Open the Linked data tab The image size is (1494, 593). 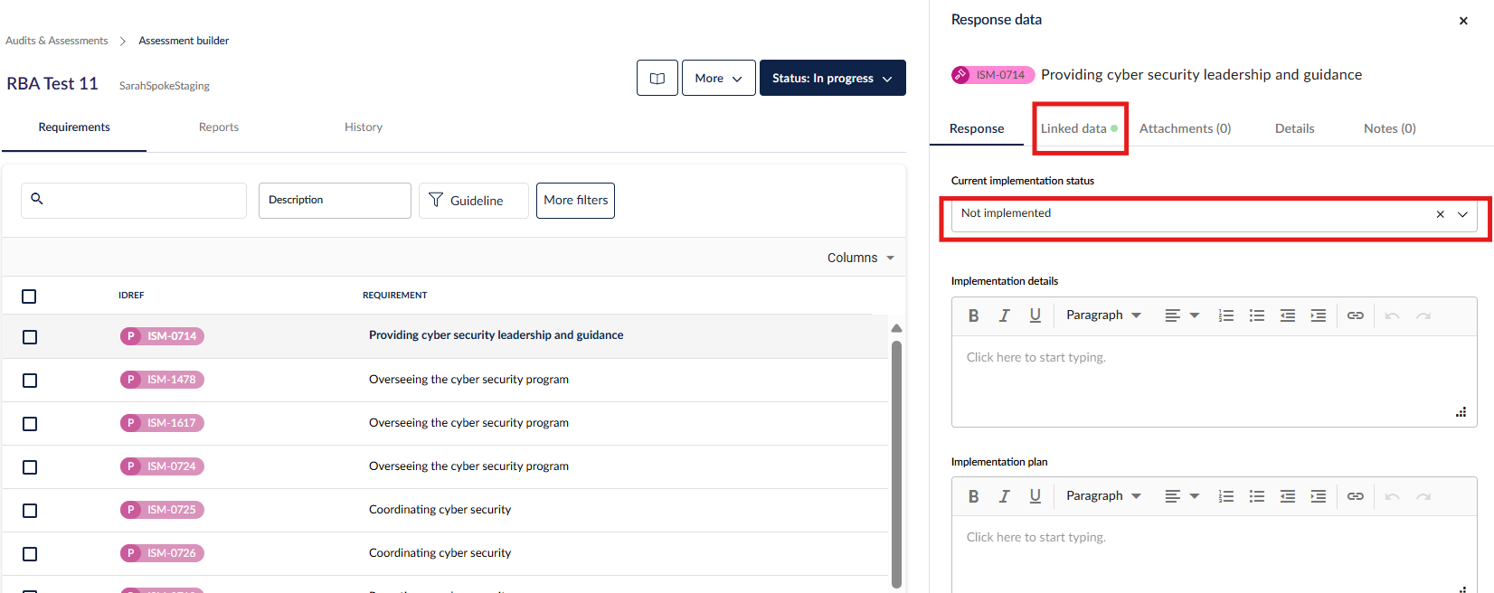(x=1079, y=128)
